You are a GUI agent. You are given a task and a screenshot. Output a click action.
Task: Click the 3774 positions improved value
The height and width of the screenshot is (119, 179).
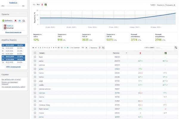pyautogui.click(x=134, y=40)
